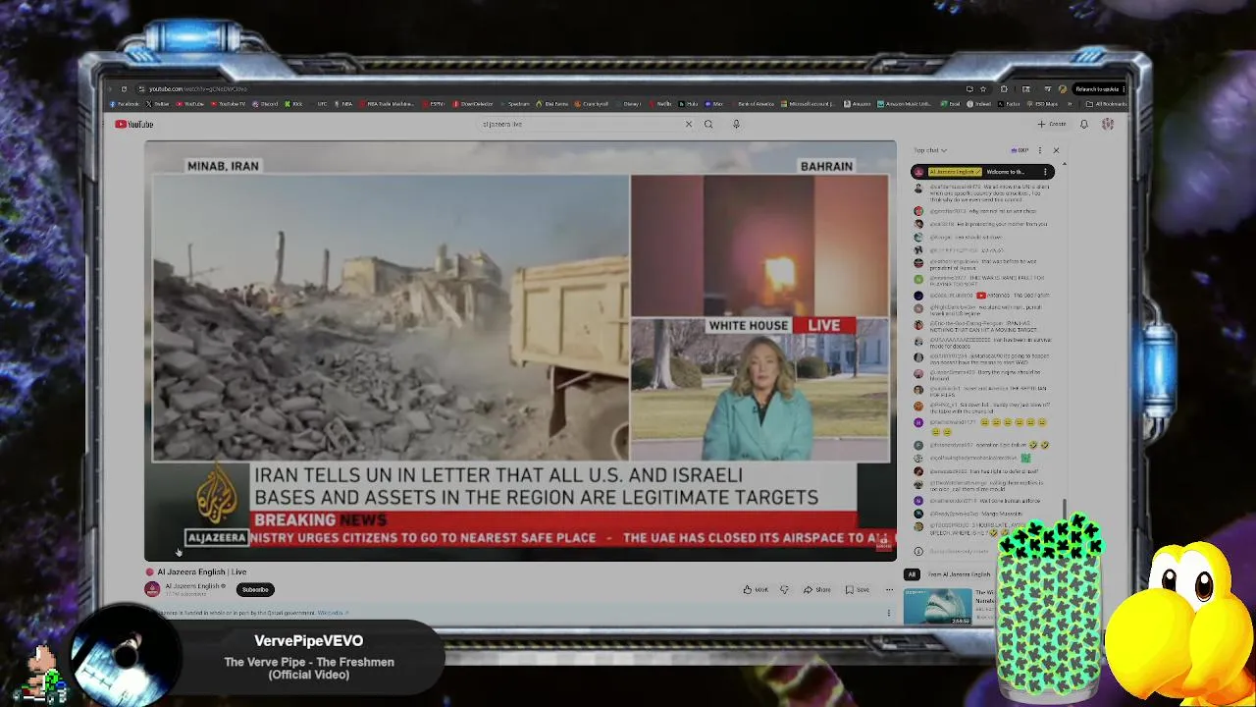Open the Wikipedia link about channel funding

331,613
